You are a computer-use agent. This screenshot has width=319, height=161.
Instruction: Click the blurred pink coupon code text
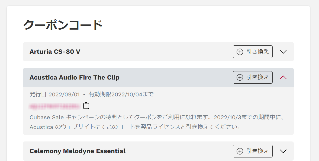(55, 106)
